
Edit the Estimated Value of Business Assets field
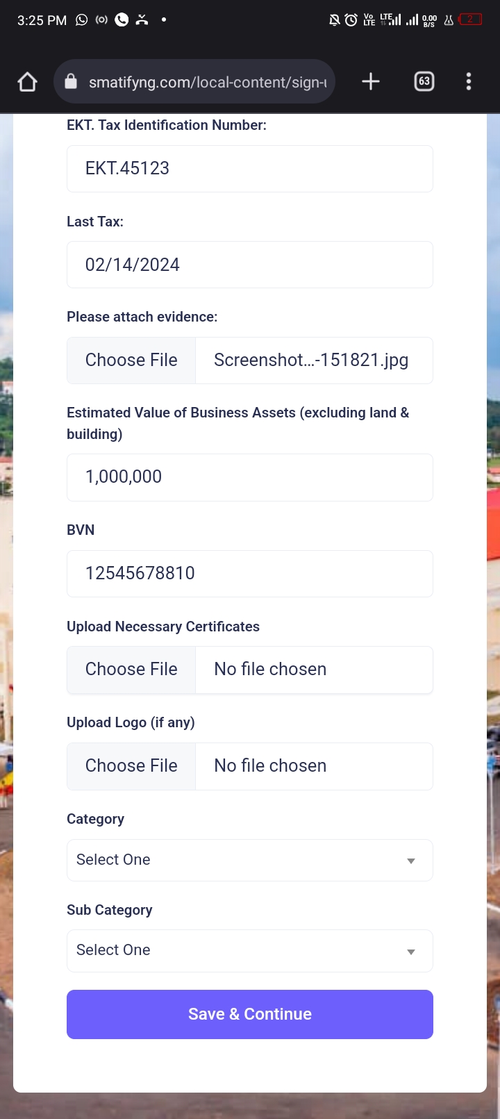pyautogui.click(x=250, y=477)
